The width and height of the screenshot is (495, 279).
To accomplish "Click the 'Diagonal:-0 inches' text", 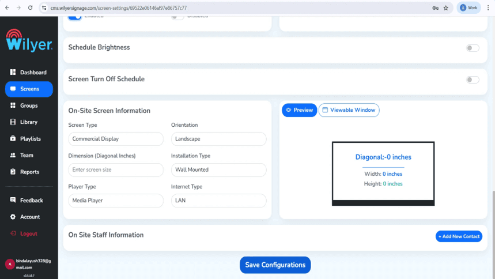I will [x=383, y=157].
